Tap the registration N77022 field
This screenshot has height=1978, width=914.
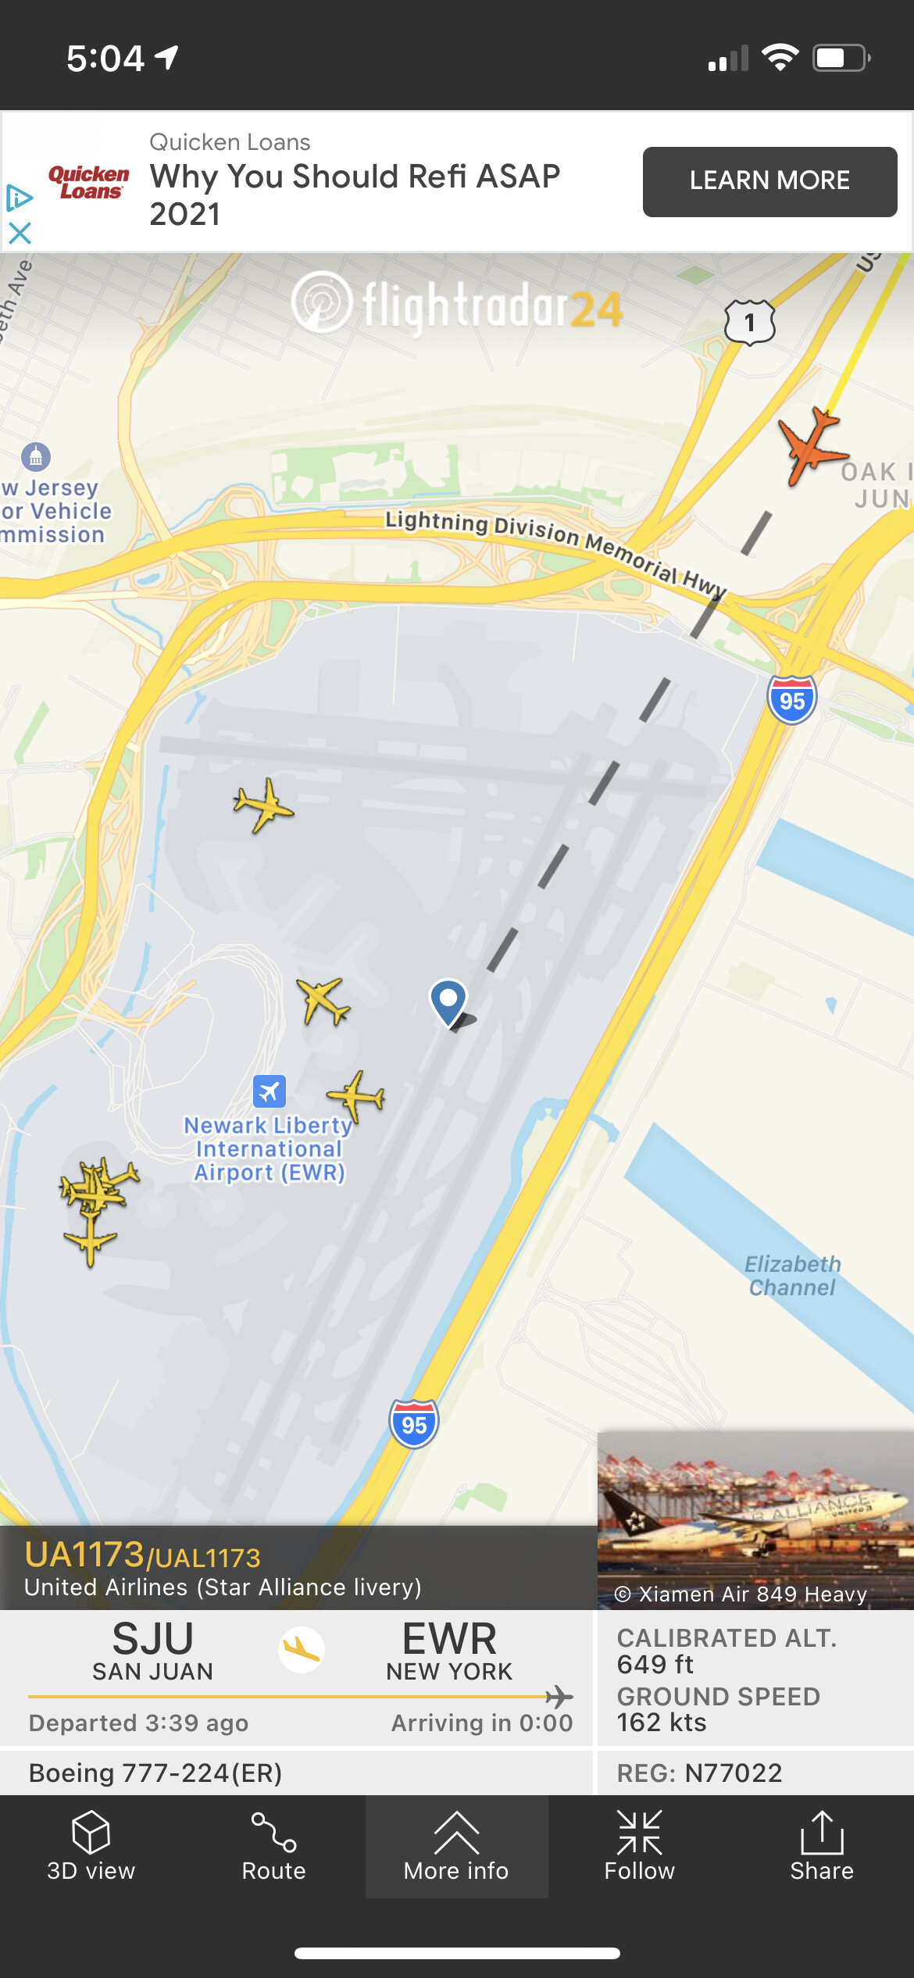[699, 1773]
